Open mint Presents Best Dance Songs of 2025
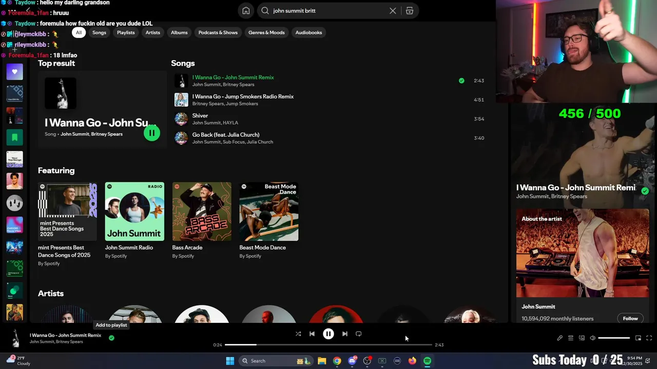 tap(67, 224)
